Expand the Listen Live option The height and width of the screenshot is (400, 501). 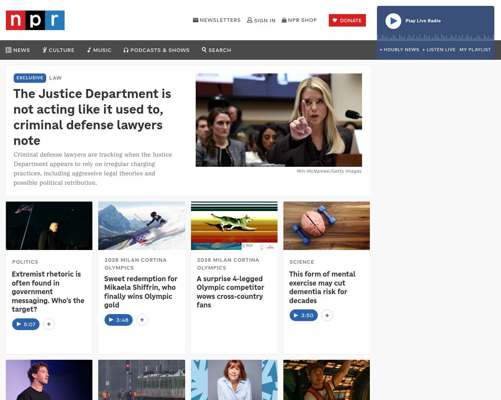[x=439, y=50]
